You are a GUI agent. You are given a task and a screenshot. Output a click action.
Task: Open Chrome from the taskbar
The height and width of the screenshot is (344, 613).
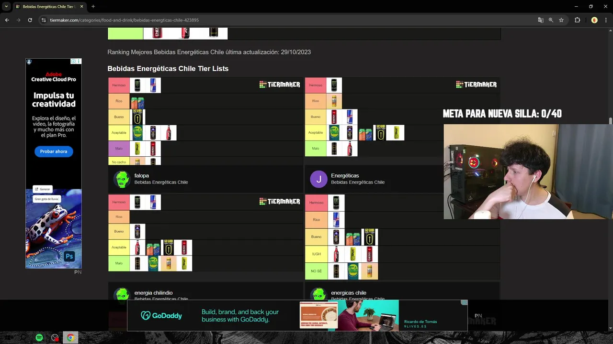point(70,338)
